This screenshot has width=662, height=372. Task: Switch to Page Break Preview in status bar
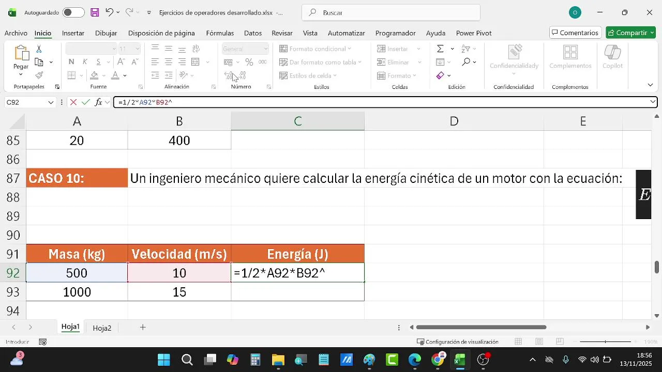click(560, 342)
